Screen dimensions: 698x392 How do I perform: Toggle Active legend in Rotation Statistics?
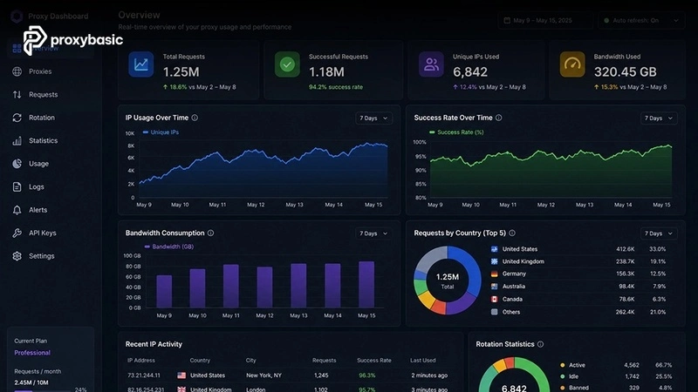pos(573,365)
